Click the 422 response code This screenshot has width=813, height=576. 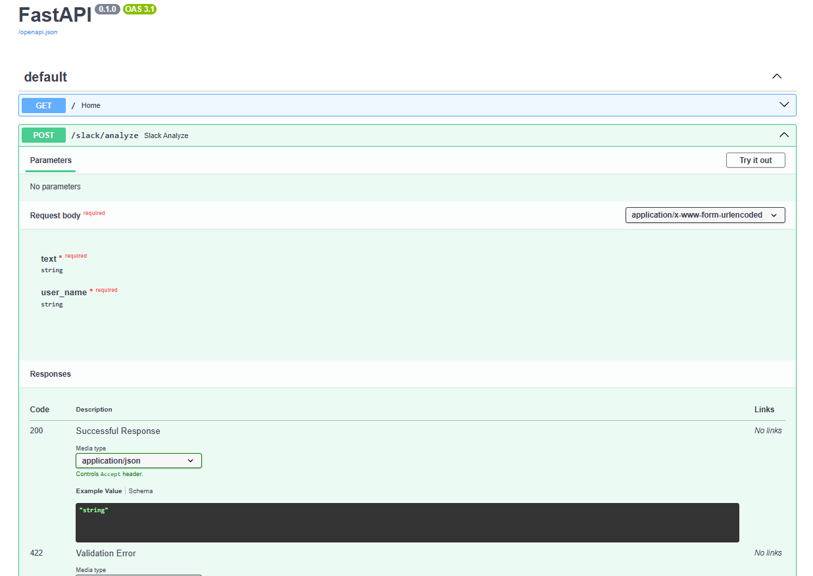click(x=37, y=553)
